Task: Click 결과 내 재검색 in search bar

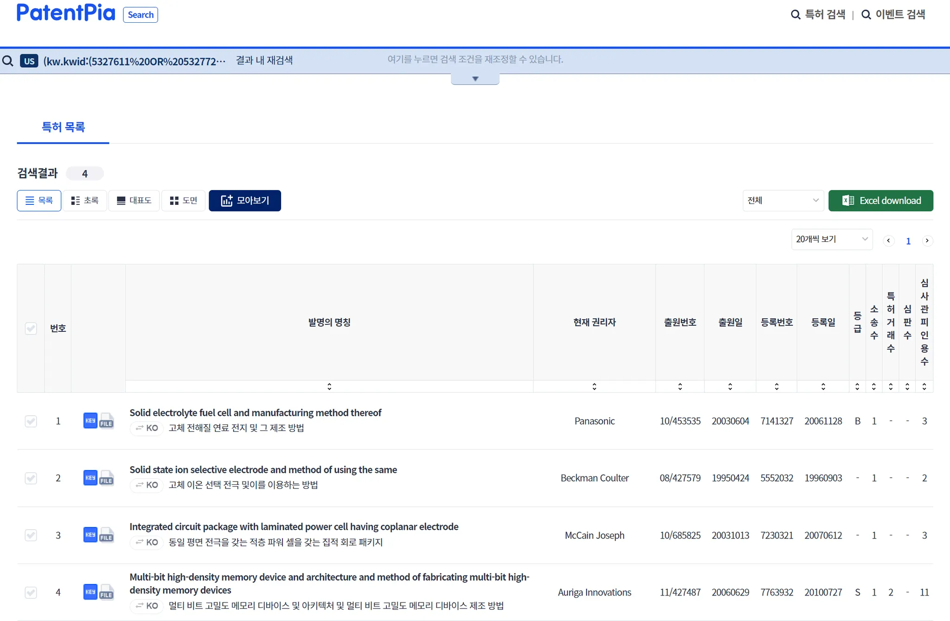Action: pyautogui.click(x=264, y=60)
